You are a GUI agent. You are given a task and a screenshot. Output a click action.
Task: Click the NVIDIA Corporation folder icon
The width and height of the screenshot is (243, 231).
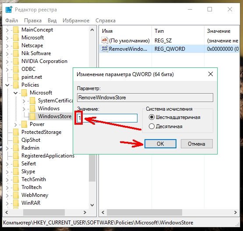click(16, 61)
